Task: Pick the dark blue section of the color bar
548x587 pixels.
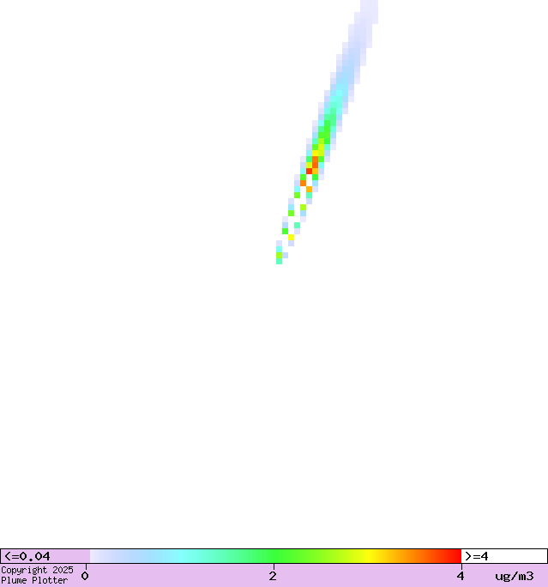Action: point(111,556)
